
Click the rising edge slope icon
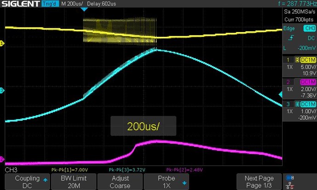[x=291, y=38]
